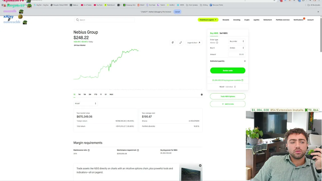Switch to the Buy NBIS tab
The height and width of the screenshot is (181, 322).
point(214,33)
